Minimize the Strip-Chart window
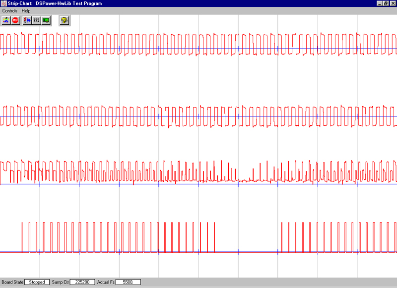Image resolution: width=397 pixels, height=288 pixels. [380, 3]
